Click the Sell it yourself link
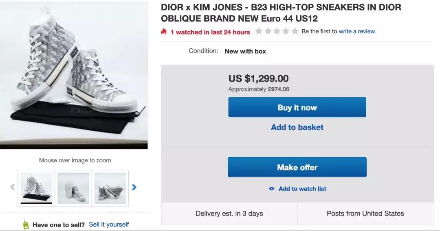This screenshot has height=231, width=440. point(109,225)
